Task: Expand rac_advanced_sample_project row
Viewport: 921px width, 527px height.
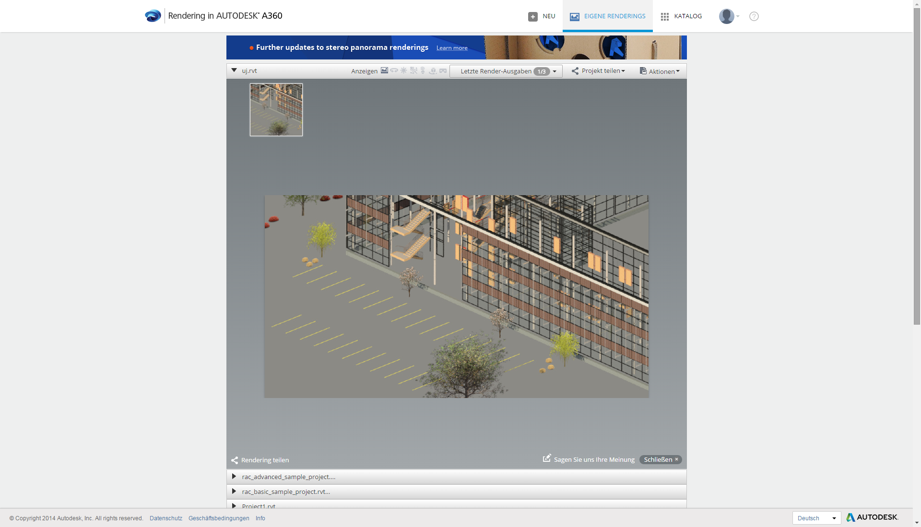Action: pyautogui.click(x=234, y=477)
